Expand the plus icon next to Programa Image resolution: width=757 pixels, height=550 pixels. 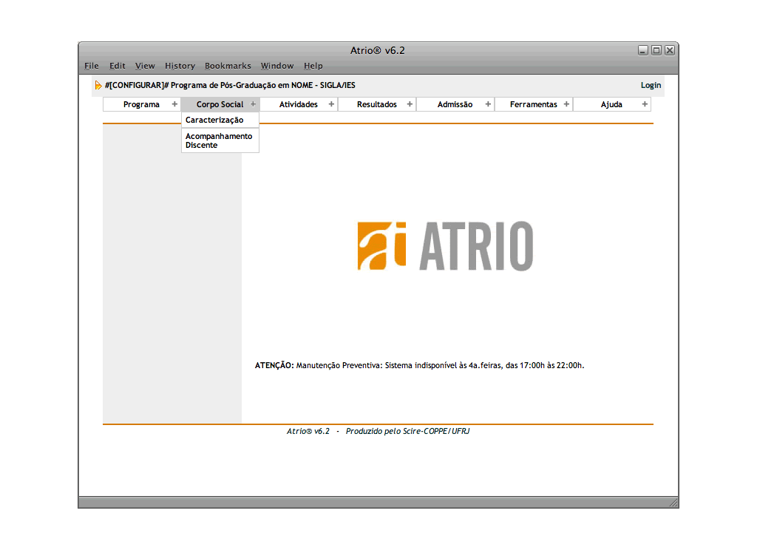(174, 104)
